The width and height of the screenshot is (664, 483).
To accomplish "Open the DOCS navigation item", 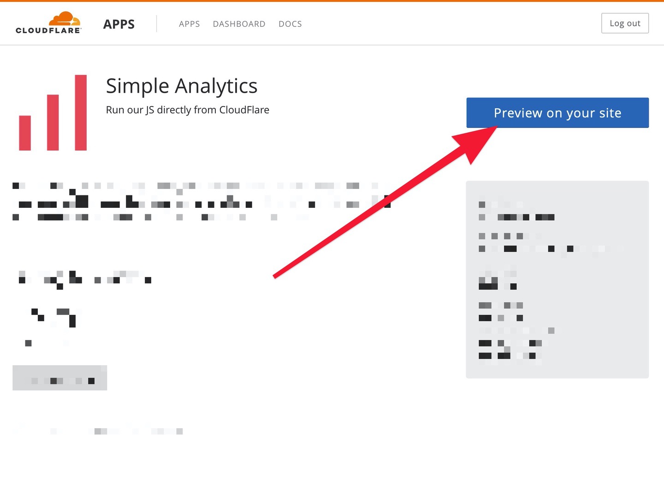I will [290, 24].
